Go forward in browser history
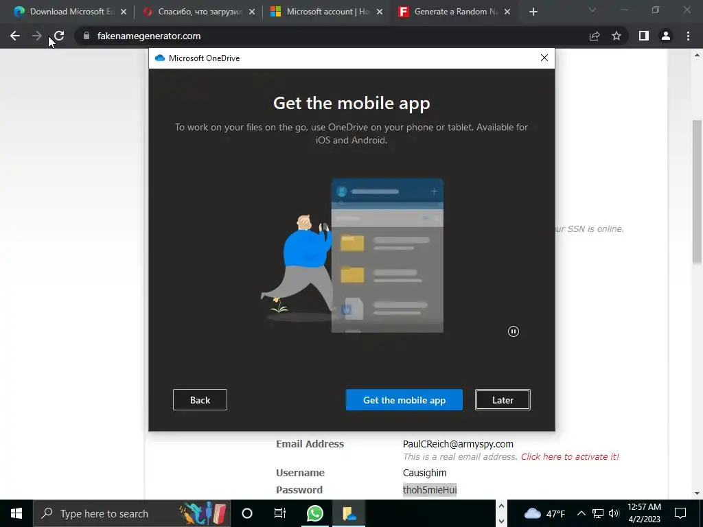The image size is (703, 527). 37,36
